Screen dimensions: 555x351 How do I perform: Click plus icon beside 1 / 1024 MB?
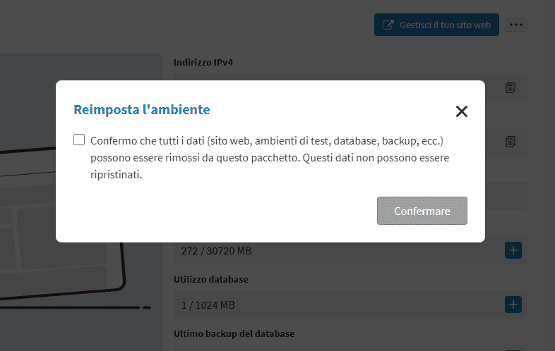coord(513,305)
